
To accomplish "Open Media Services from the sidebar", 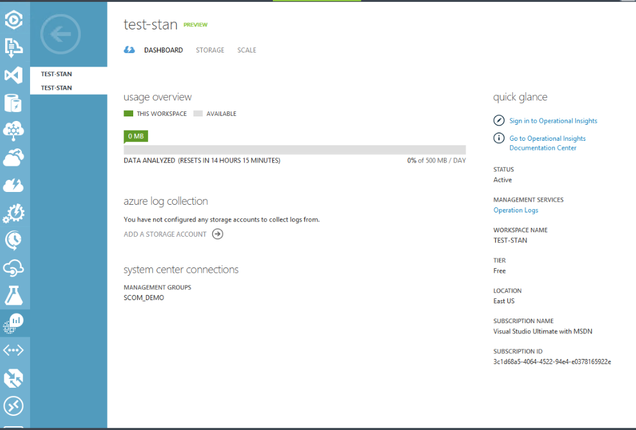I will [13, 20].
